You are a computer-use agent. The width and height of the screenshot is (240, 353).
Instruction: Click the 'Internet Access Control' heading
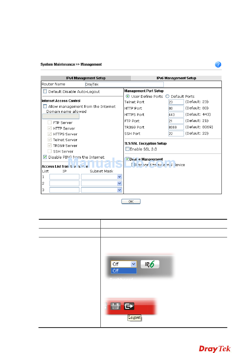(61, 101)
